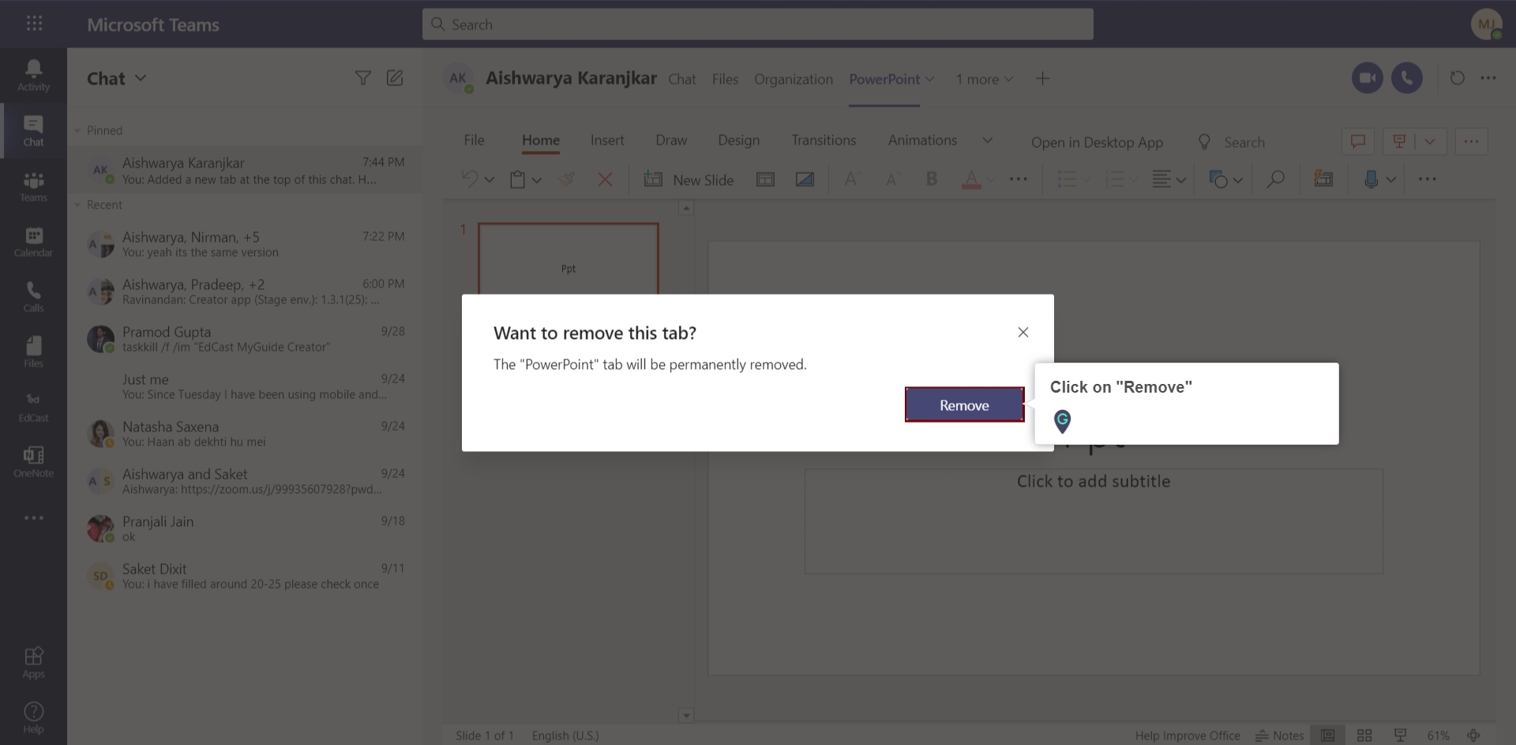Insert a New Slide

coord(689,179)
